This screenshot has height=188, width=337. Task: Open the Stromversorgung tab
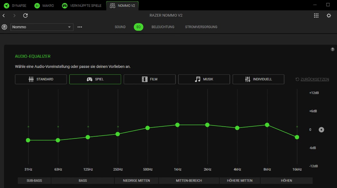pos(201,27)
